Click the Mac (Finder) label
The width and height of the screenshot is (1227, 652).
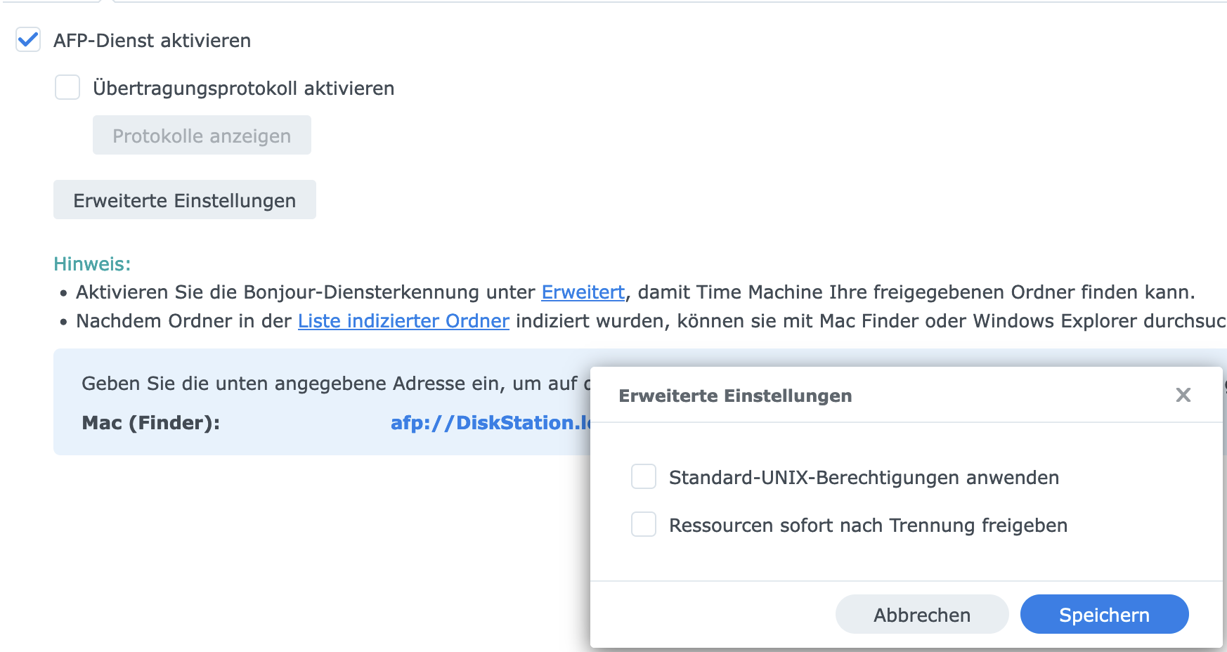tap(150, 423)
